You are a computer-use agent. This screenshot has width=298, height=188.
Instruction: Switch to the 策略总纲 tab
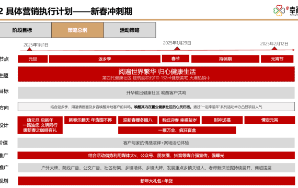pyautogui.click(x=77, y=30)
